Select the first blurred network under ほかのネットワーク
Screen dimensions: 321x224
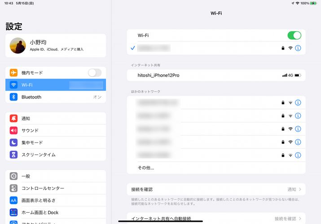tap(216, 103)
